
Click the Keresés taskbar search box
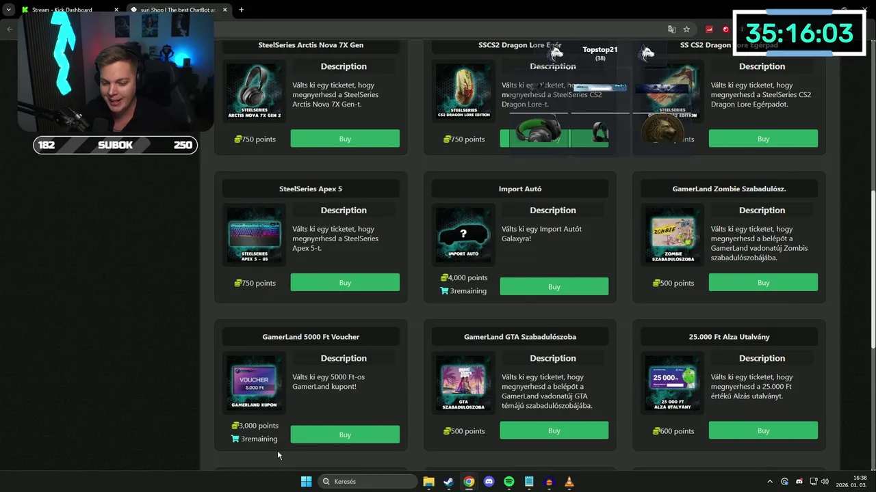[369, 481]
